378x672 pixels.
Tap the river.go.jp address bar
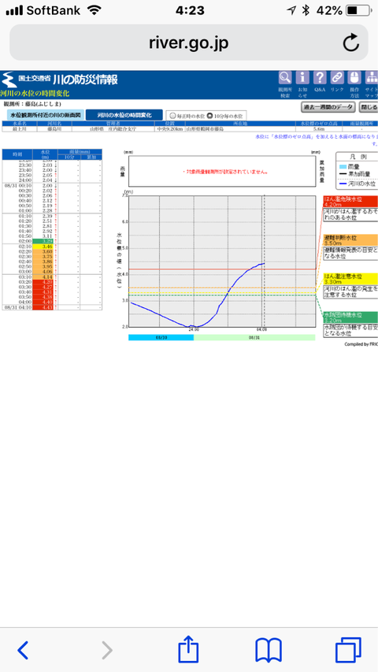click(188, 43)
